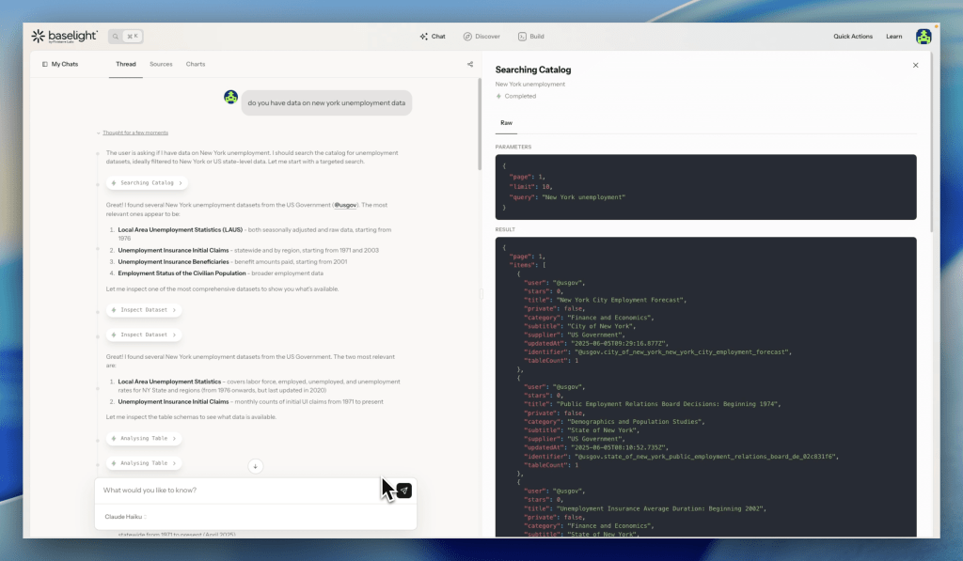
Task: Open Quick Actions
Action: (x=852, y=37)
